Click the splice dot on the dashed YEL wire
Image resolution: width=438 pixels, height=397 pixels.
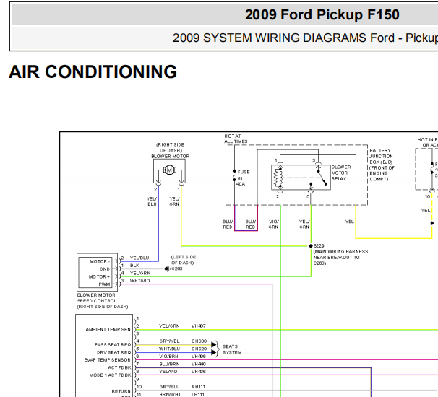pos(431,223)
